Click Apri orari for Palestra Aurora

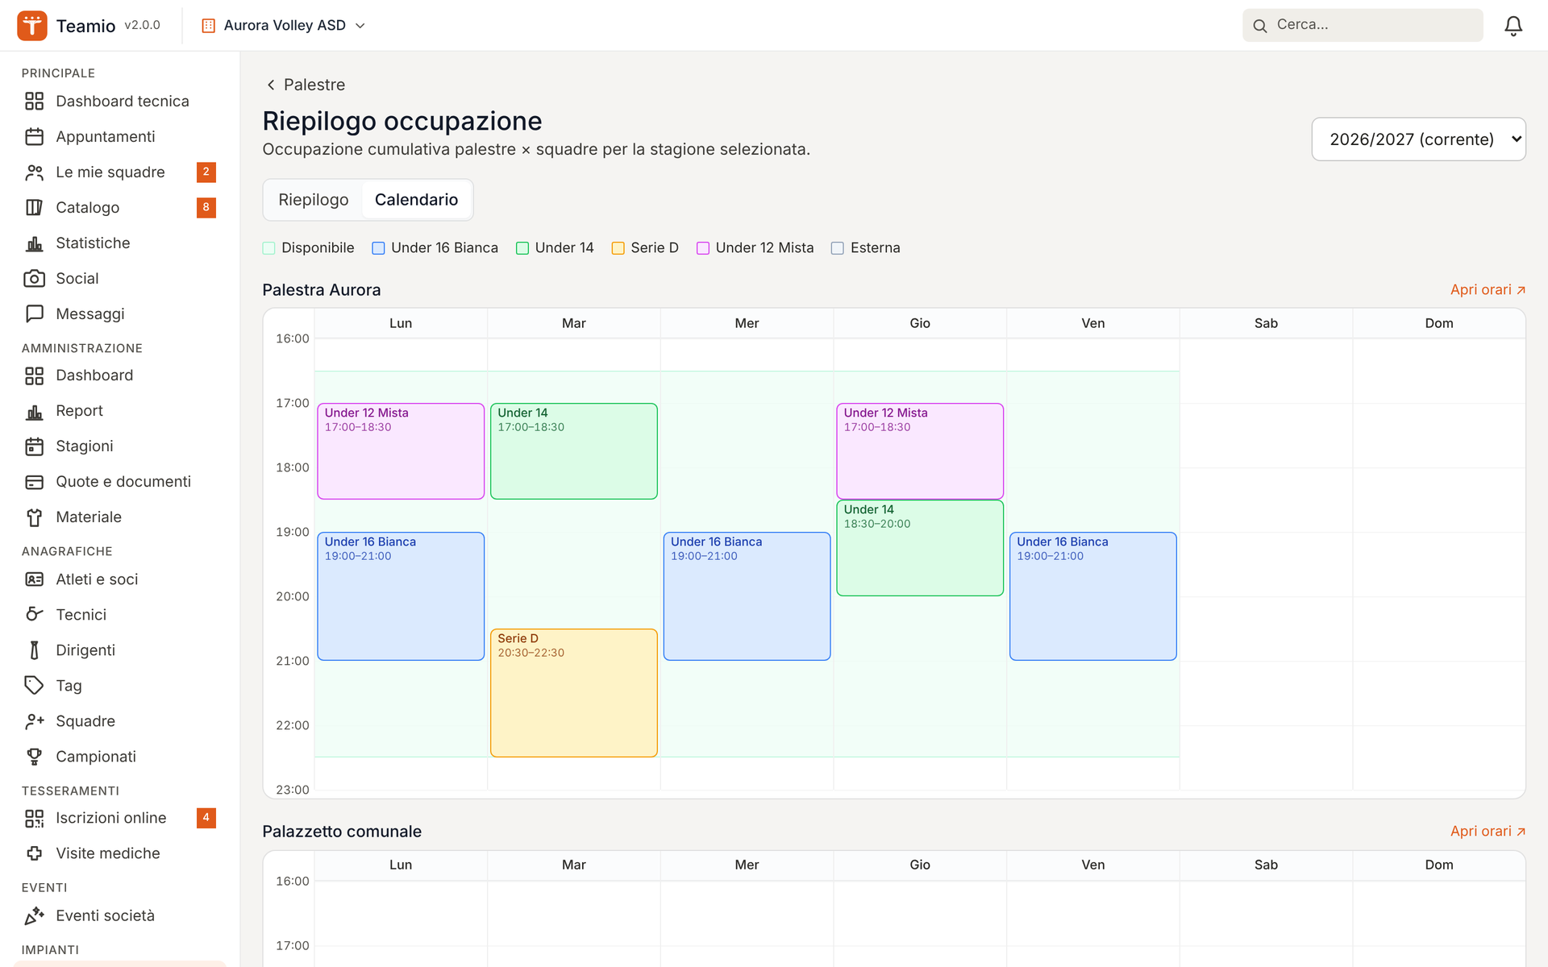pyautogui.click(x=1488, y=290)
